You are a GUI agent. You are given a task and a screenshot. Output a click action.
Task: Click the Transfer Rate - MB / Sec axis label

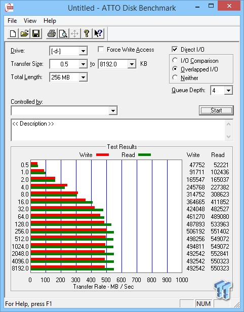click(103, 287)
